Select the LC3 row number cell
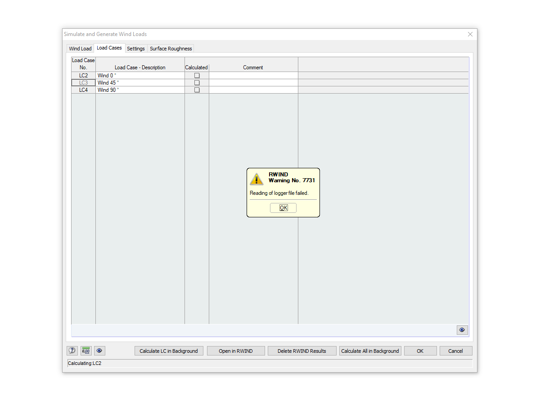540x405 pixels. (x=84, y=83)
